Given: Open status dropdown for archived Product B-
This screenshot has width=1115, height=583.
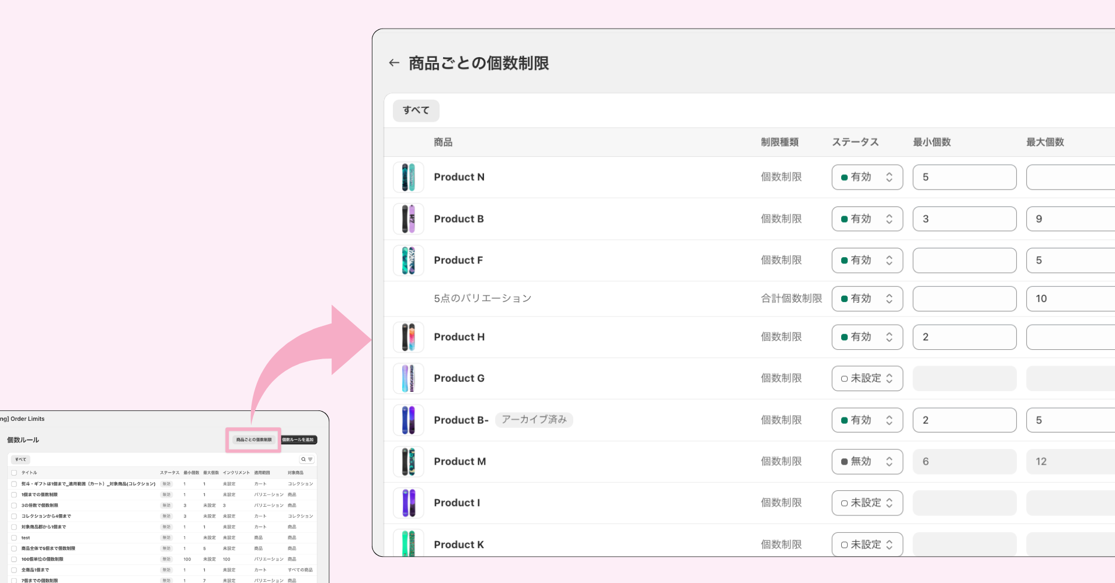Looking at the screenshot, I should point(867,420).
